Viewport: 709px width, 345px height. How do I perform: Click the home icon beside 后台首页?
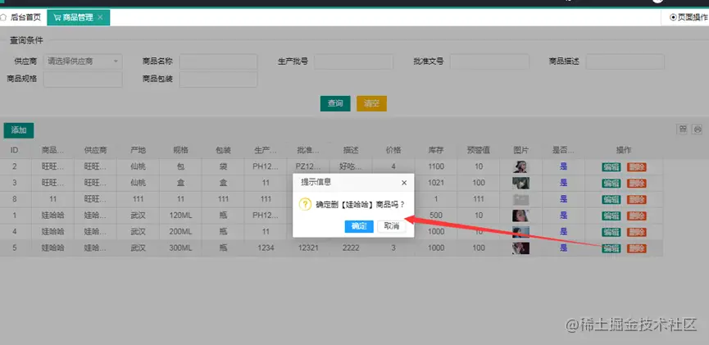coord(3,18)
